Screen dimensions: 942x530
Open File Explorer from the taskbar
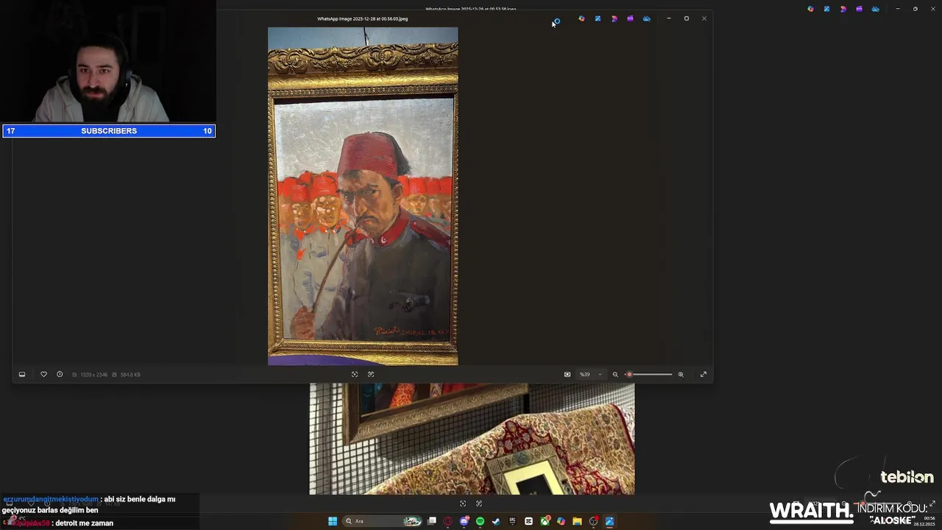577,521
